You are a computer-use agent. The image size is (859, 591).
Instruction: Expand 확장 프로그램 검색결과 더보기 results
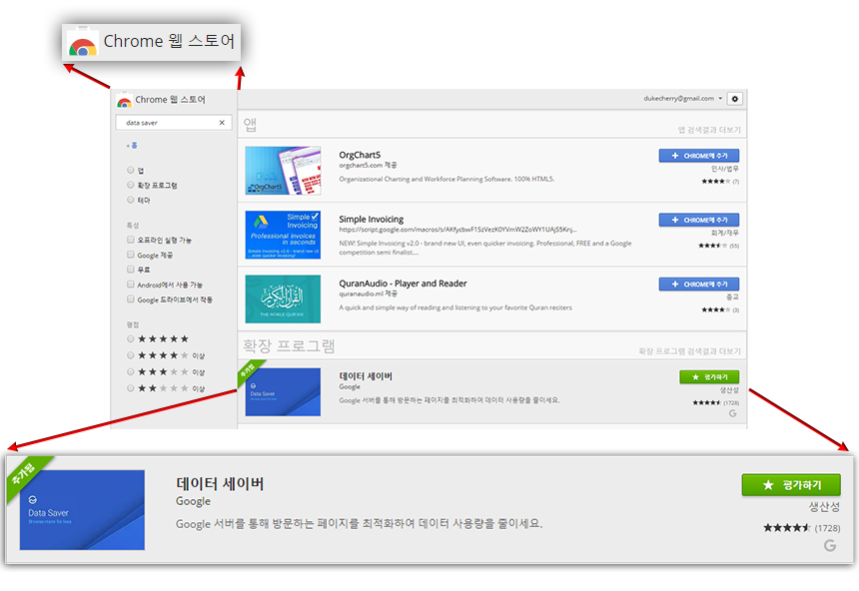[690, 351]
